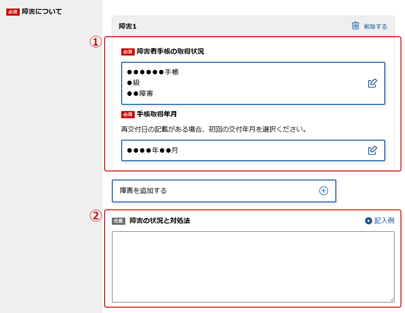The width and height of the screenshot is (405, 313).
Task: Click the 障害について section heading
Action: coord(42,12)
